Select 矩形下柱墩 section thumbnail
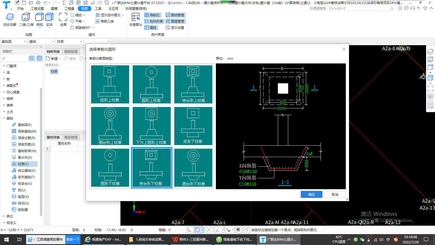The image size is (435, 245). [193, 126]
